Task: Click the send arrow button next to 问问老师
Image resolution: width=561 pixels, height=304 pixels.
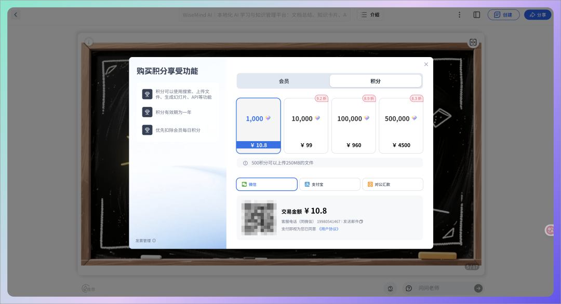Action: tap(478, 288)
